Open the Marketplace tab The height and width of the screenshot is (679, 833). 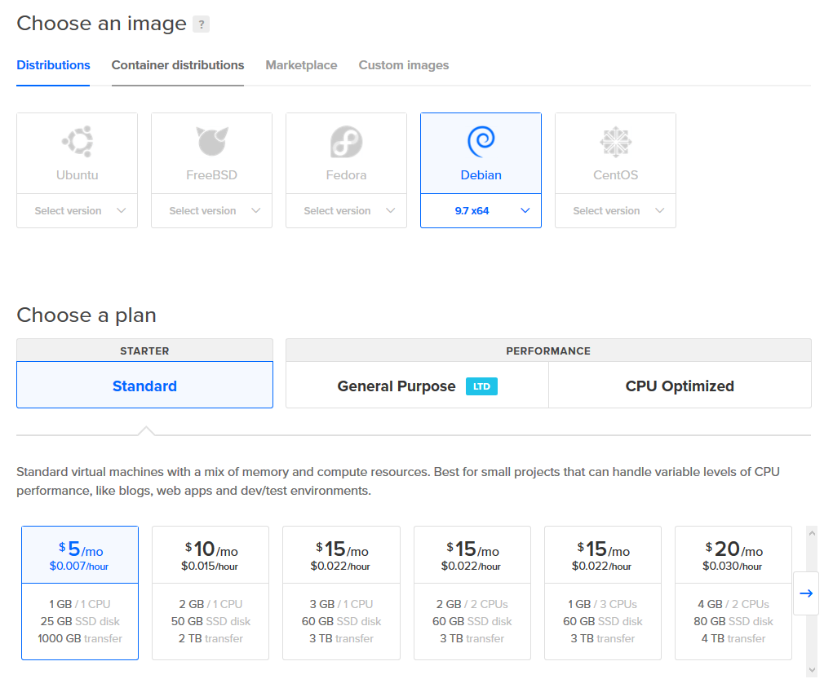pos(301,65)
